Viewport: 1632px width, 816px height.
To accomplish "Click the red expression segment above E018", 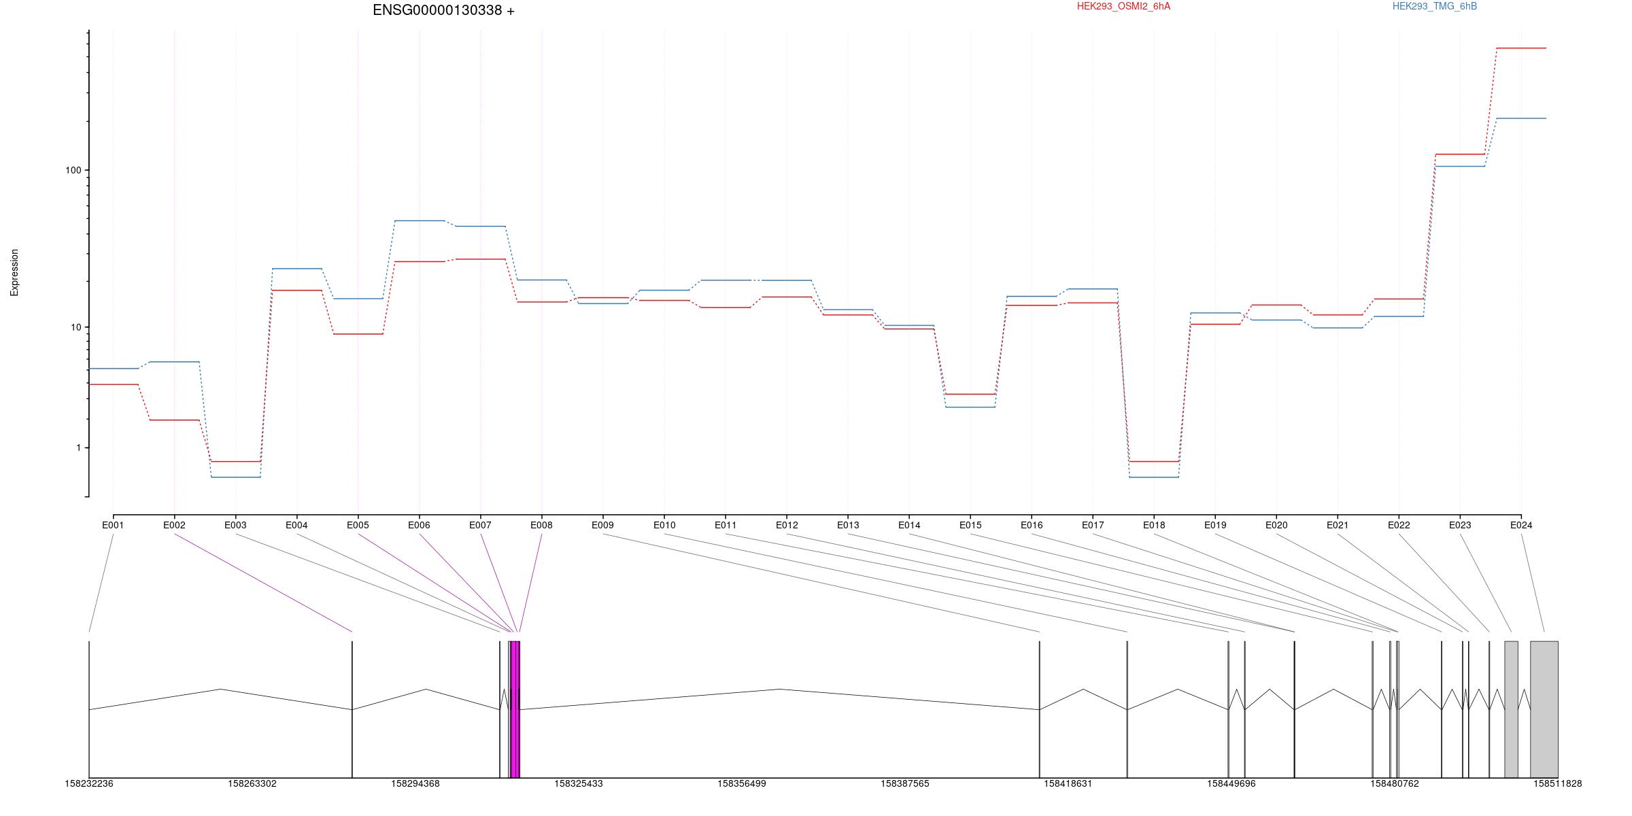I will [x=1154, y=461].
